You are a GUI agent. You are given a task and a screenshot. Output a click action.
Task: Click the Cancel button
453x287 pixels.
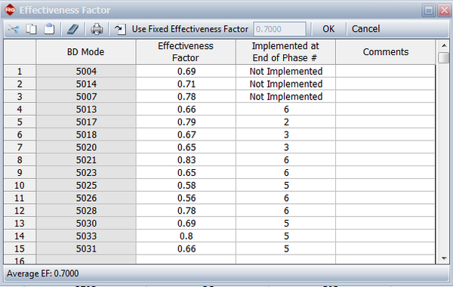[365, 29]
